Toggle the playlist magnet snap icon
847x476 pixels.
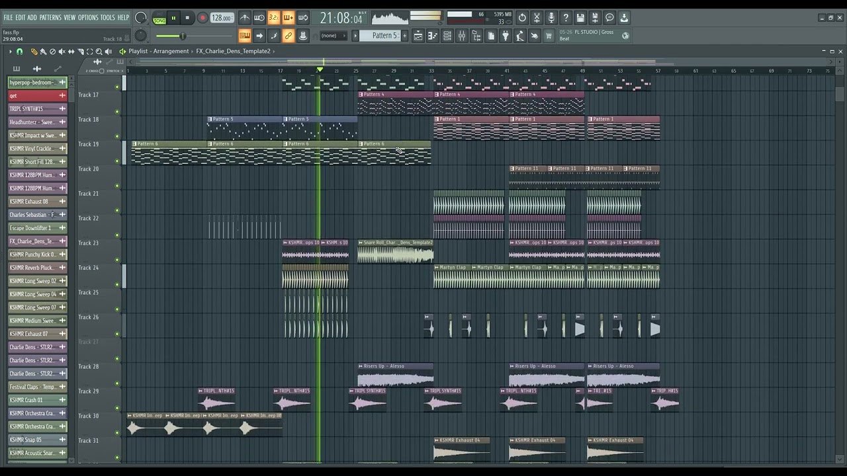coord(20,52)
